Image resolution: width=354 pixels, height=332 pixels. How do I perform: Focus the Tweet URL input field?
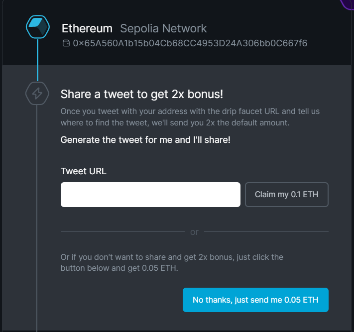(150, 195)
